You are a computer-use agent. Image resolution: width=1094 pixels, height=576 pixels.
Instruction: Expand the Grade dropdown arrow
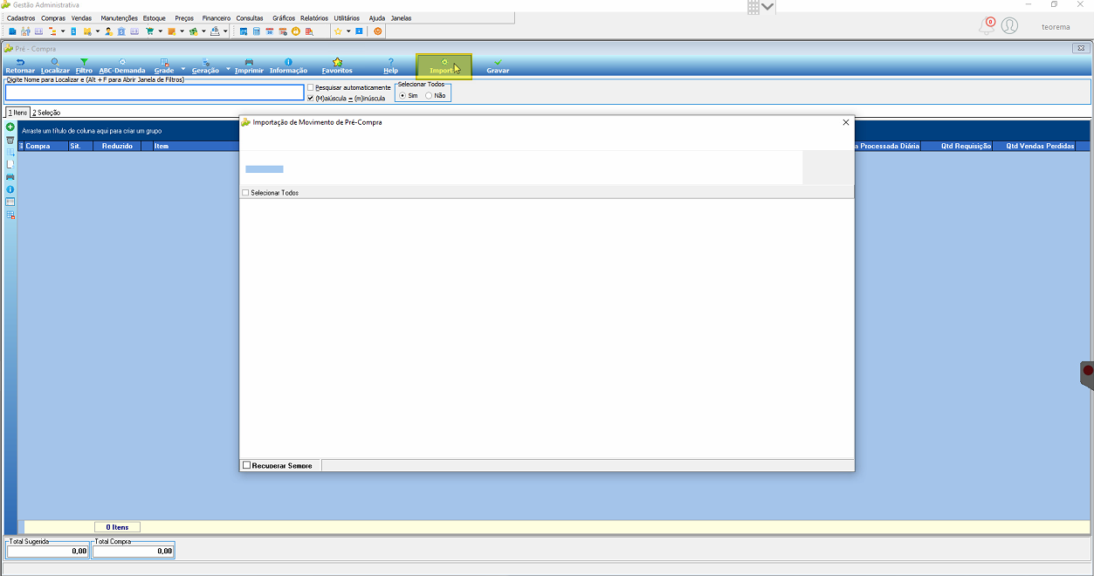point(183,69)
